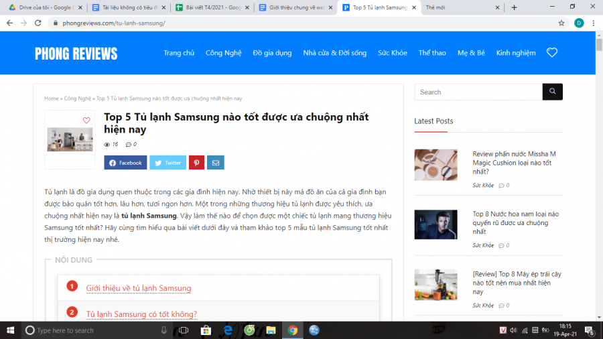
Task: Open the clock showing 18:15 in taskbar
Action: click(x=565, y=330)
